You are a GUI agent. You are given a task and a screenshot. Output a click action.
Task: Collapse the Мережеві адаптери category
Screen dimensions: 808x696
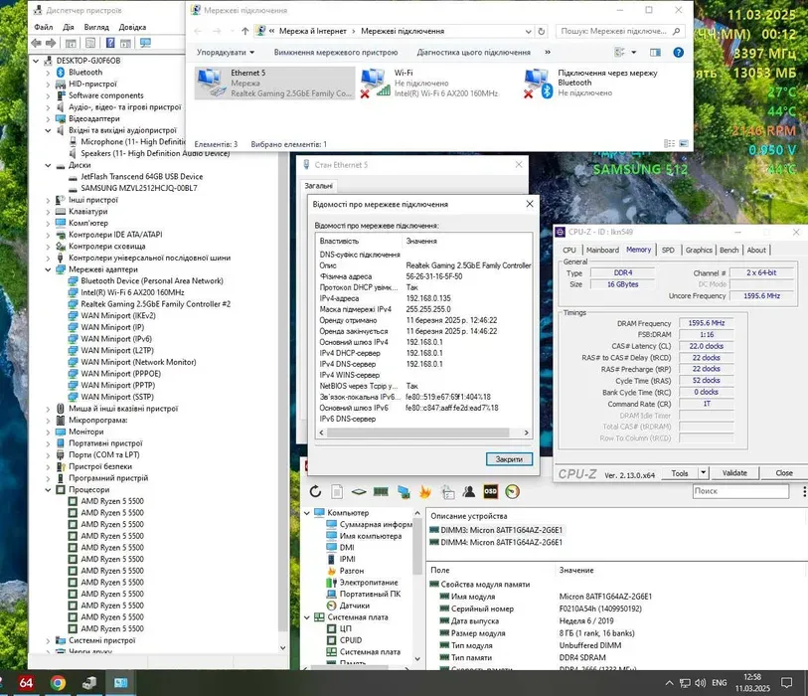click(x=48, y=269)
